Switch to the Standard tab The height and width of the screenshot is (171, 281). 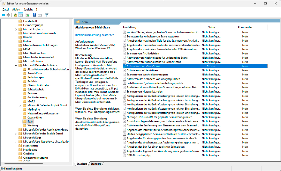[x=96, y=164]
